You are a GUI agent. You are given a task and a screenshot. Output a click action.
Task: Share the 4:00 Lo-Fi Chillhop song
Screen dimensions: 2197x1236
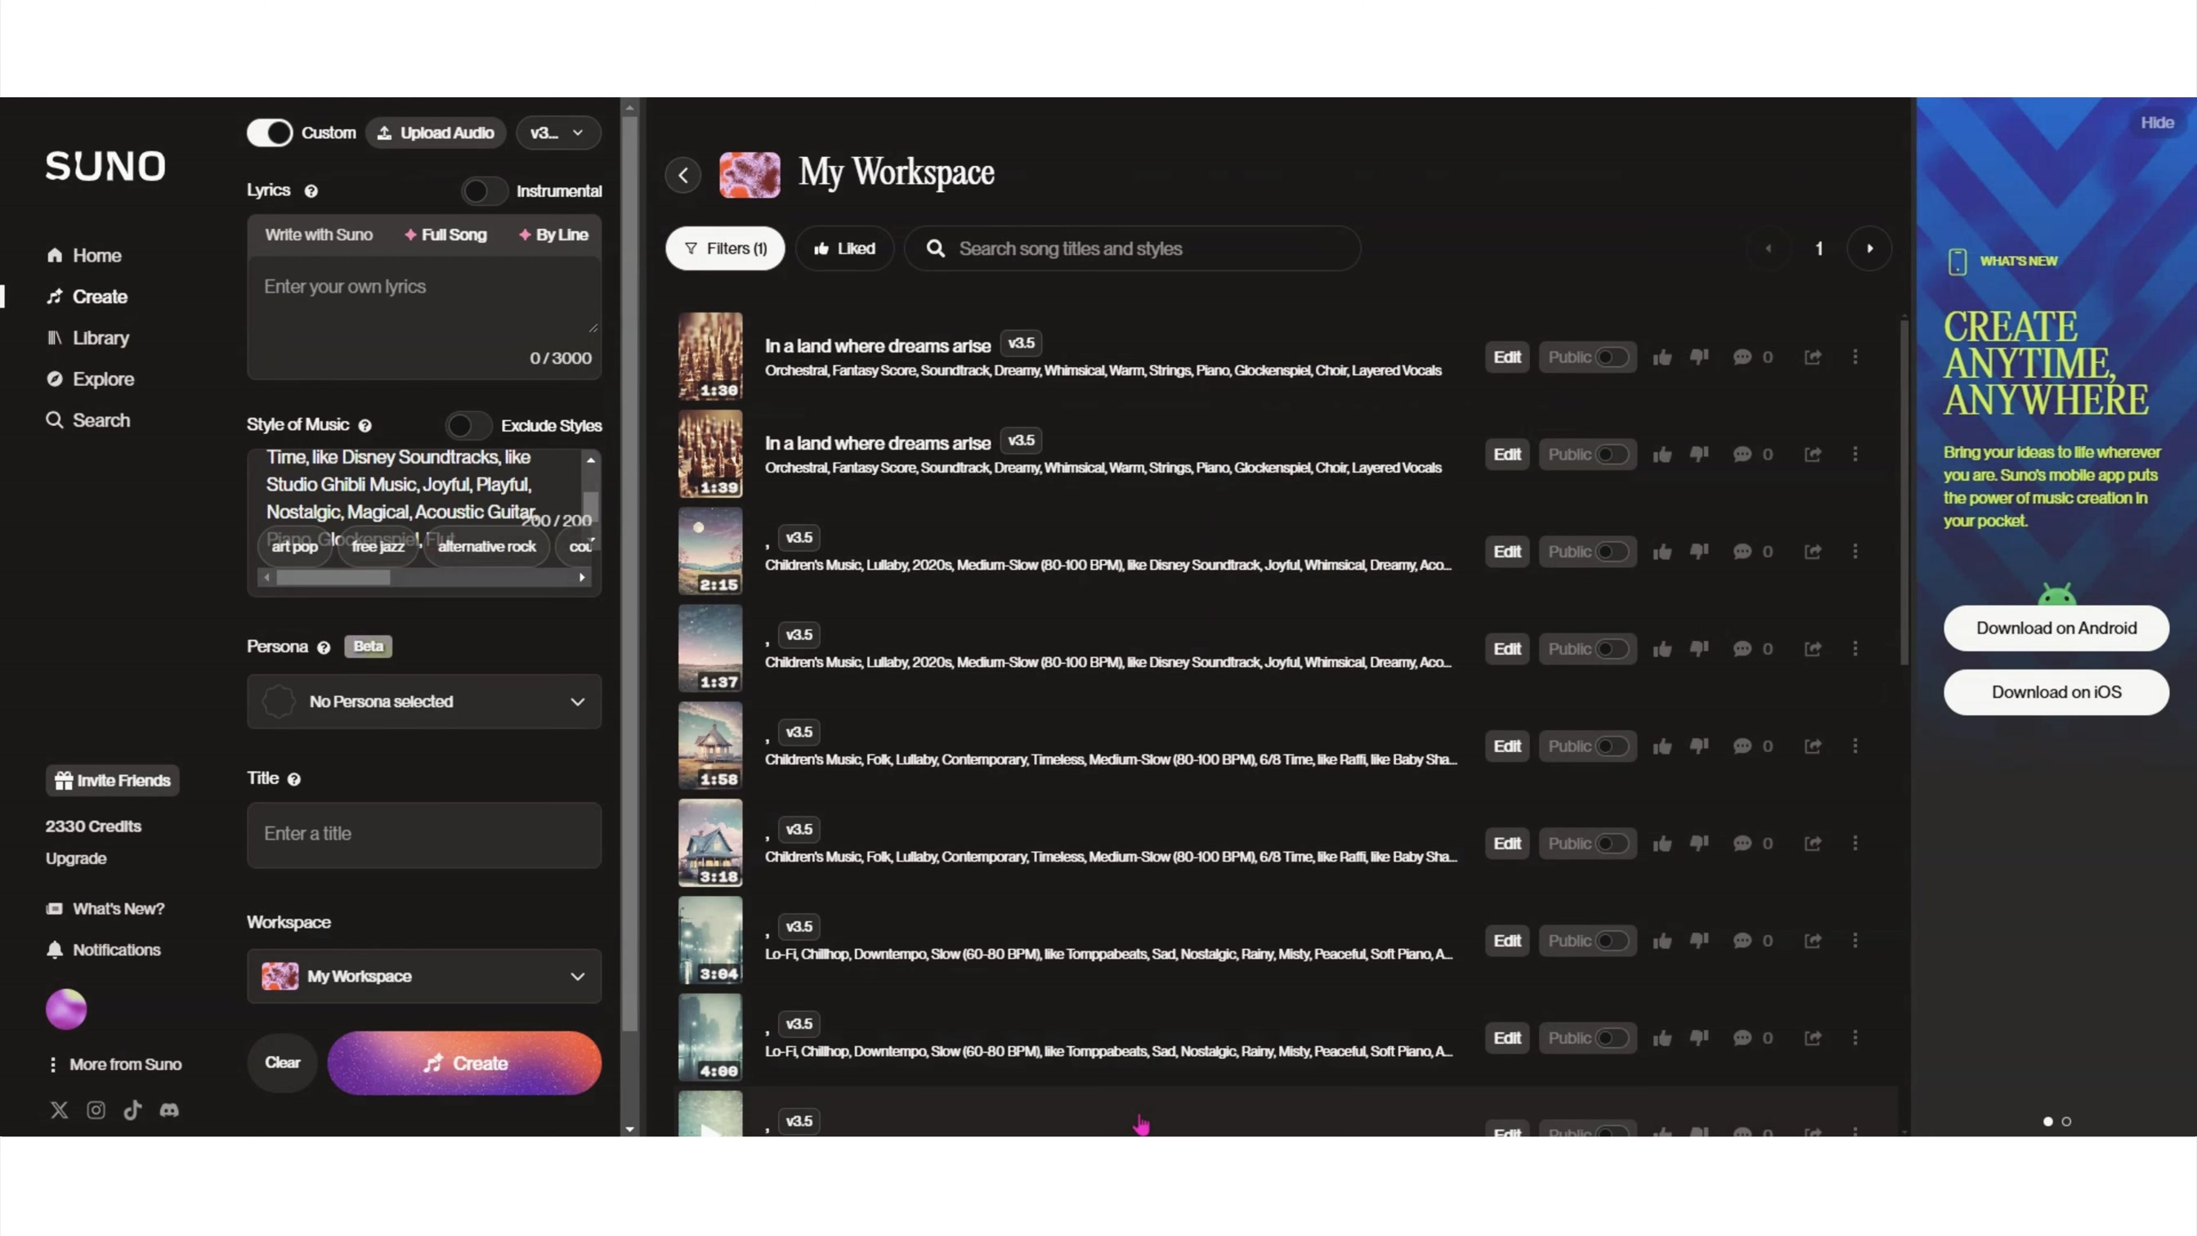1813,1038
